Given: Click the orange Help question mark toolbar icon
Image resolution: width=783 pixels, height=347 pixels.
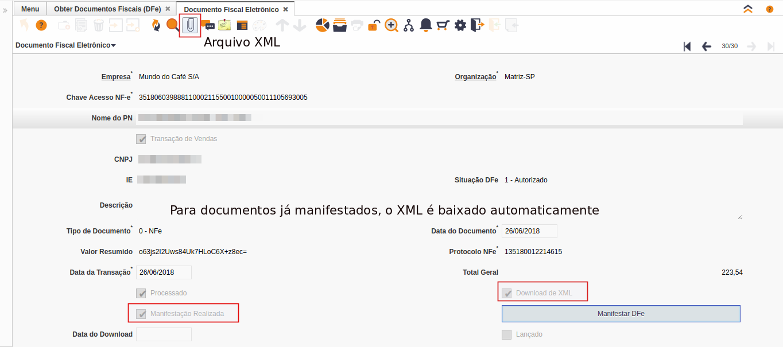Looking at the screenshot, I should tap(41, 25).
